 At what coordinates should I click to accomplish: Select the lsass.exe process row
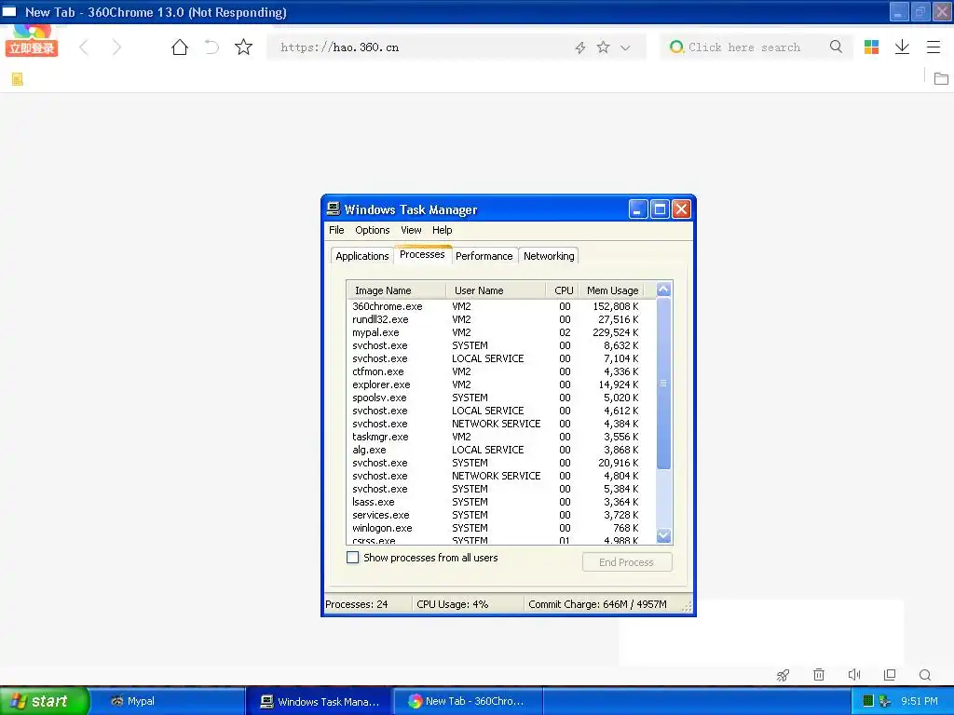point(501,502)
